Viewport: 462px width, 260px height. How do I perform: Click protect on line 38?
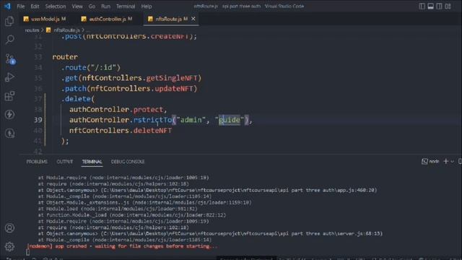148,109
